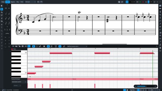
Task: Open the Holds and Pauses fermata panel
Action: (160, 36)
